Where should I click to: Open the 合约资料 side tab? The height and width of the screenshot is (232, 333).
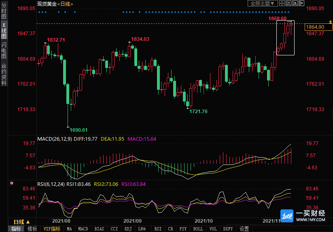click(4, 74)
